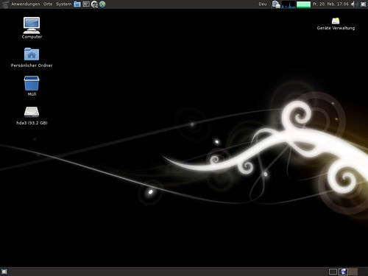The width and height of the screenshot is (368, 276).
Task: Open the calendar from date and time
Action: click(330, 4)
